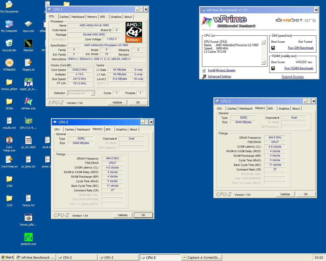
Task: Open the 1210 folder
Action: click(x=9, y=201)
